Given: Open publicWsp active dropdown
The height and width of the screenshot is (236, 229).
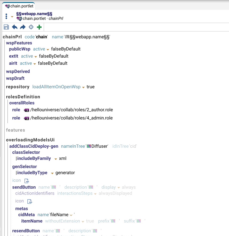Looking at the screenshot, I should [48, 49].
